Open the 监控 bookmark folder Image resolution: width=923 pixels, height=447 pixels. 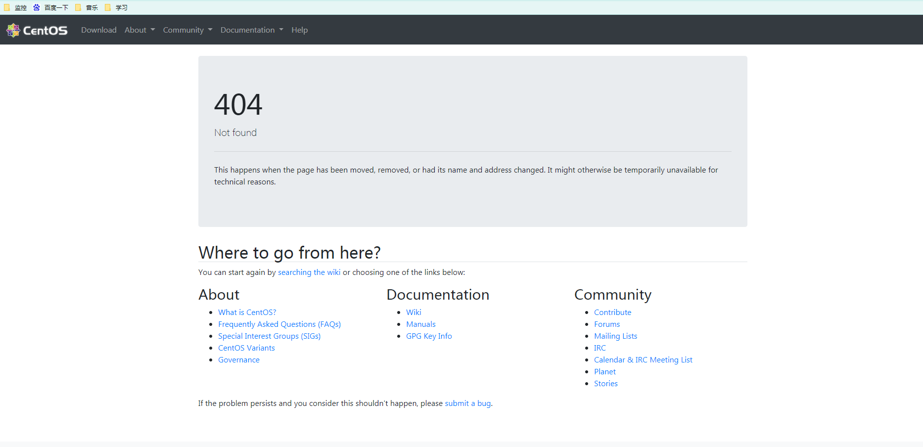pyautogui.click(x=15, y=7)
